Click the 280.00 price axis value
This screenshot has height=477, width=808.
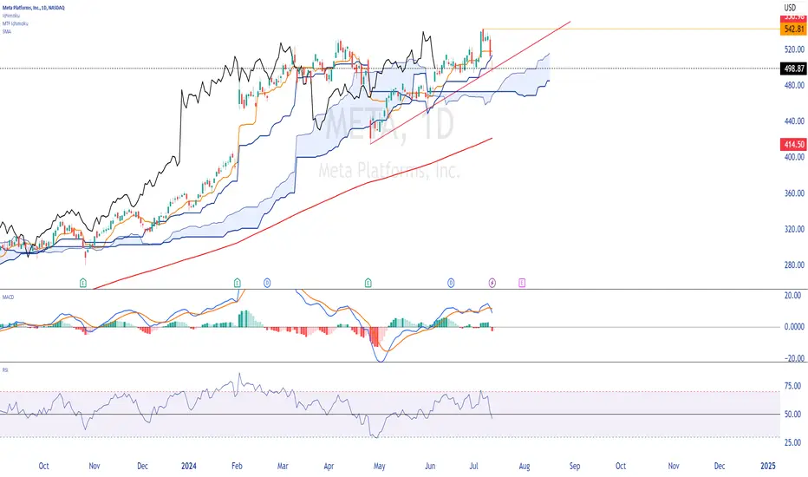coord(794,265)
